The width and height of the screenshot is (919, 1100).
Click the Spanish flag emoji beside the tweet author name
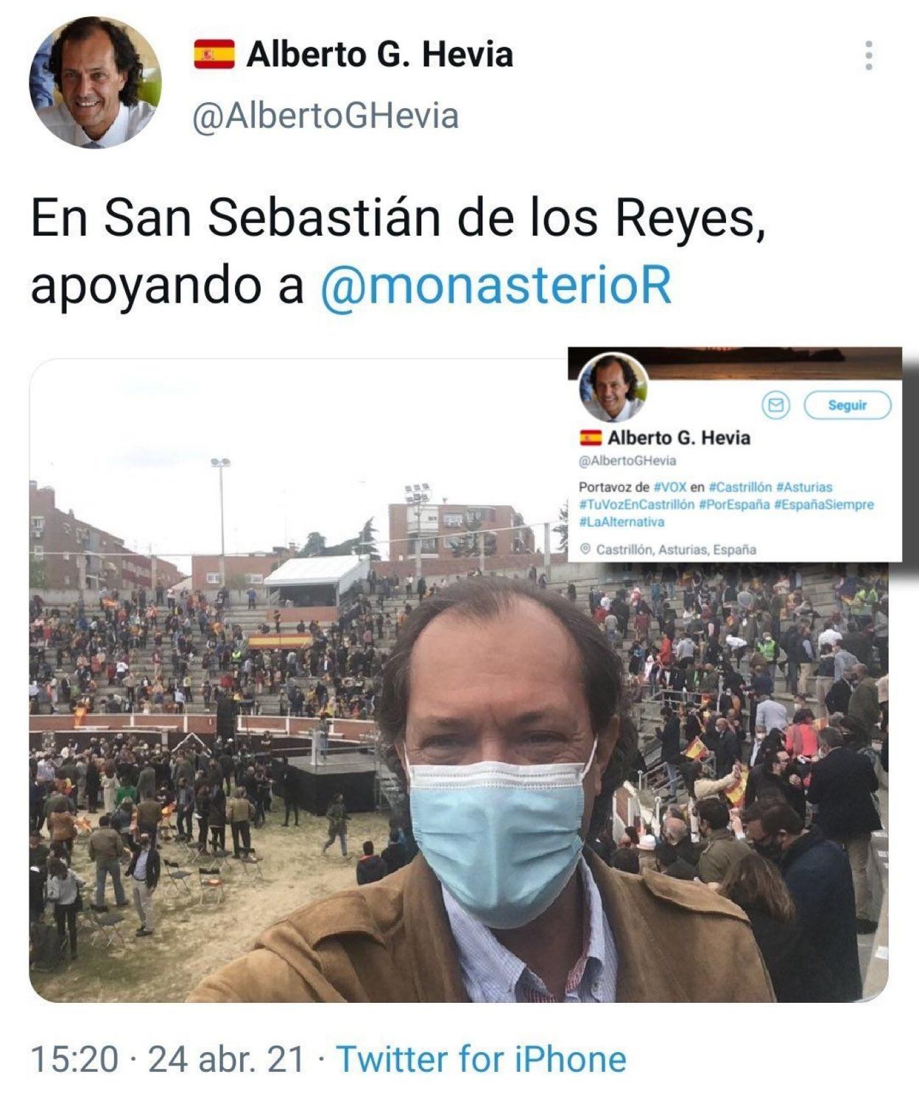tap(214, 55)
